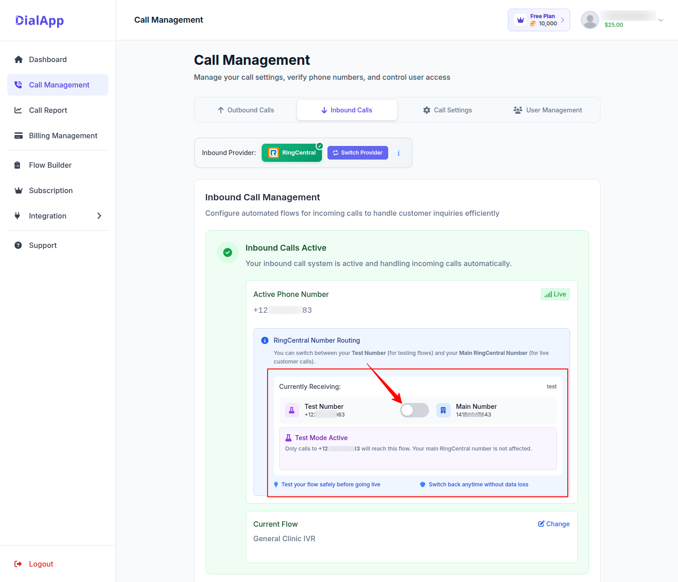Viewport: 678px width, 582px height.
Task: Click the Test Number flask icon
Action: tap(292, 410)
